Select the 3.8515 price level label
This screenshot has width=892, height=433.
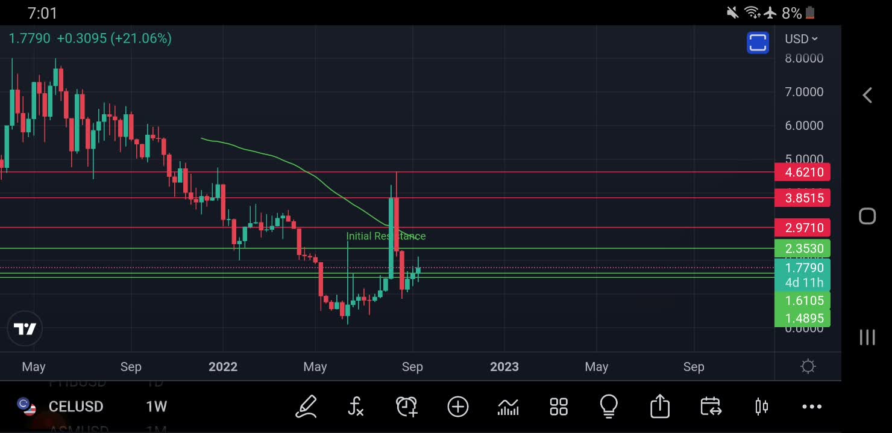tap(802, 198)
